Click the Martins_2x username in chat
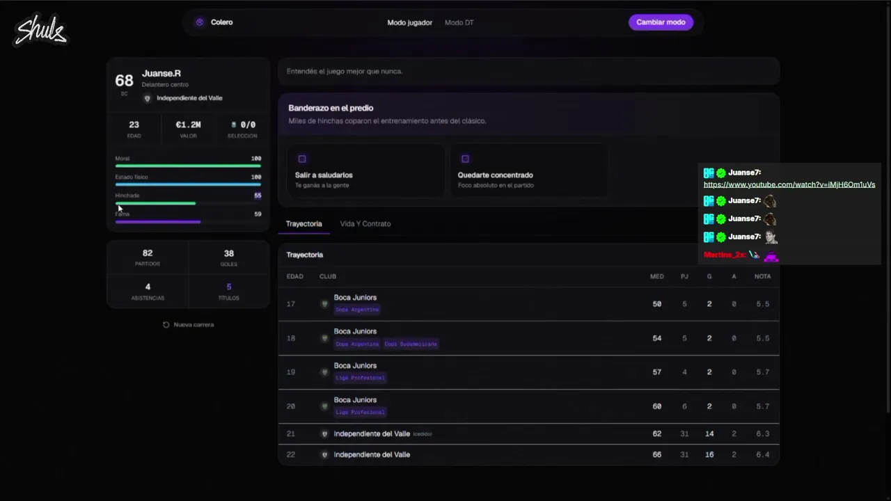The image size is (891, 501). [x=724, y=255]
